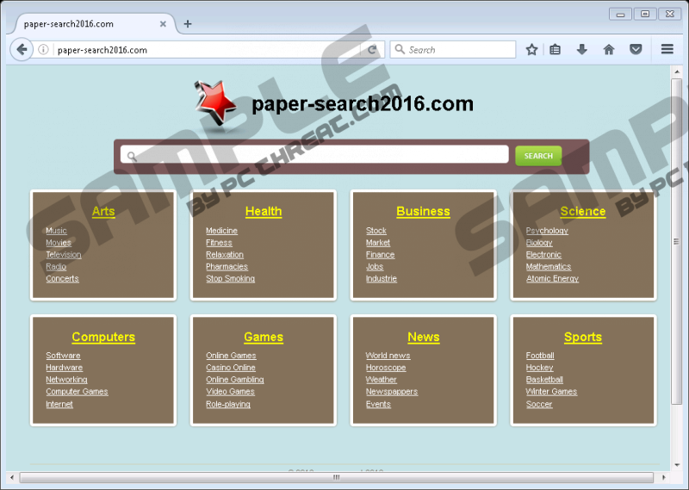
Task: Click the site information icon in address bar
Action: coord(44,50)
